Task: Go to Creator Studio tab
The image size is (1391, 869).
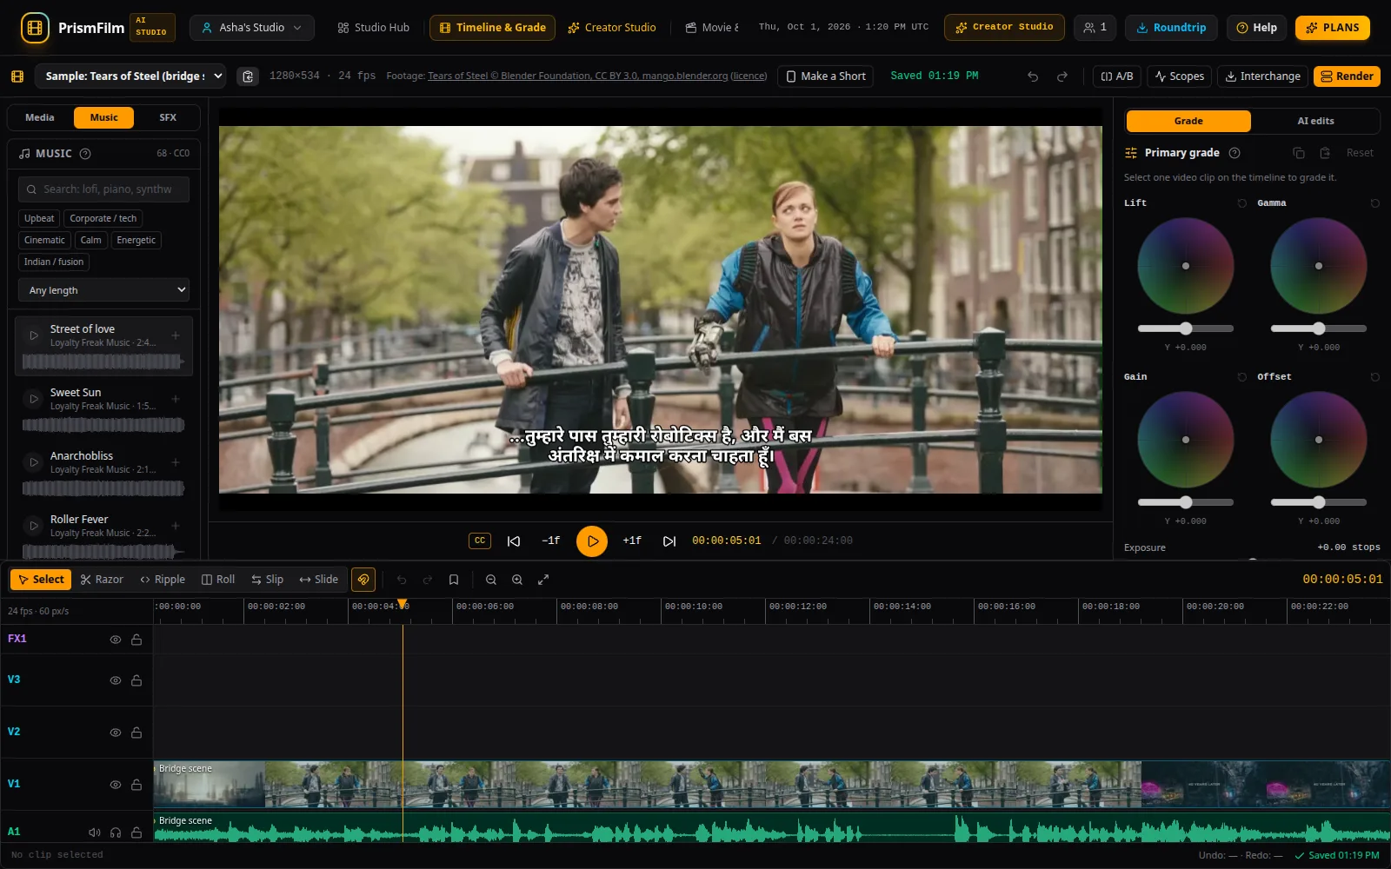Action: point(612,28)
